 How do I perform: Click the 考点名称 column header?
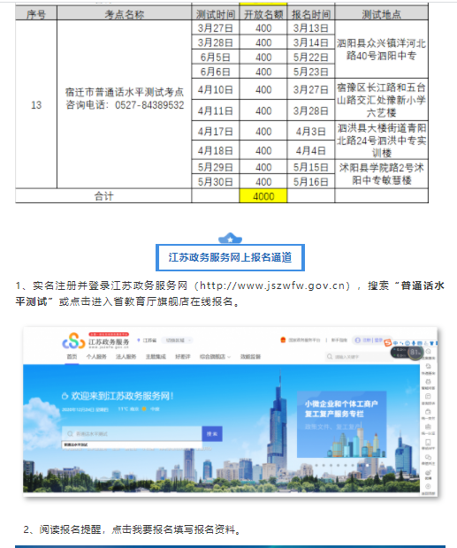point(124,14)
